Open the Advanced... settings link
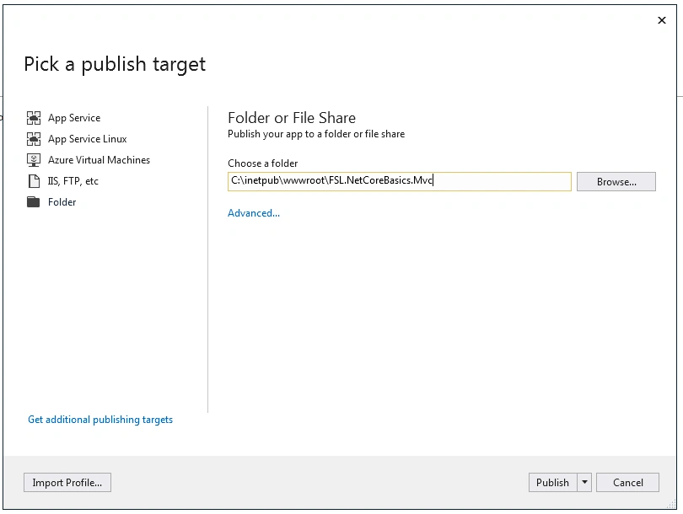 click(x=254, y=213)
